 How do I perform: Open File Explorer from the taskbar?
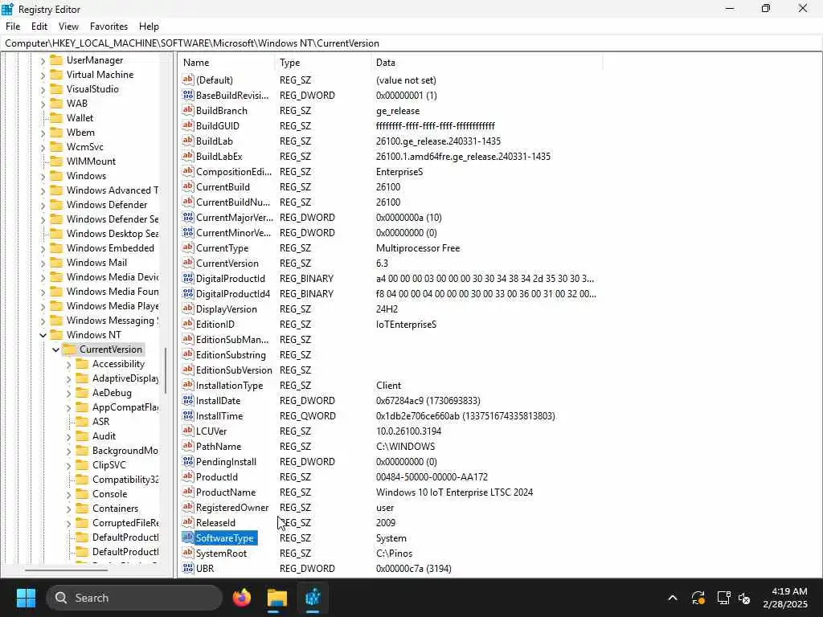(276, 598)
